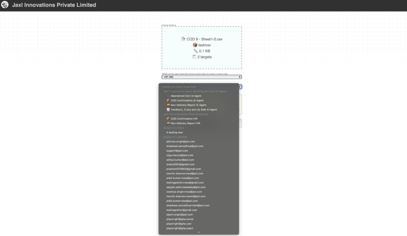This screenshot has height=236, width=407.
Task: Click the package icon beside text/csv
Action: pos(195,45)
